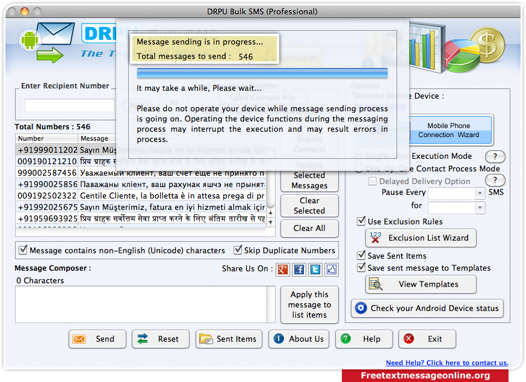The height and width of the screenshot is (382, 526).
Task: Click the bar chart and dollar graphic
Action: pyautogui.click(x=457, y=48)
